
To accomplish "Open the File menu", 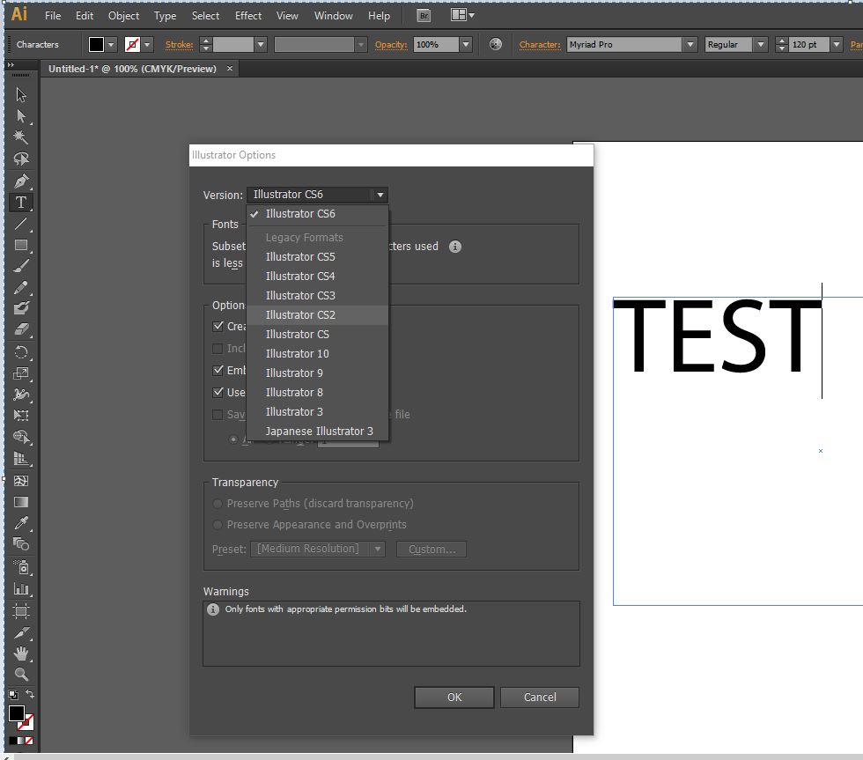I will 53,16.
